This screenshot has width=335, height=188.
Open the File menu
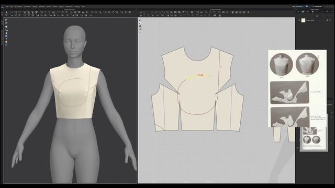pyautogui.click(x=7, y=7)
